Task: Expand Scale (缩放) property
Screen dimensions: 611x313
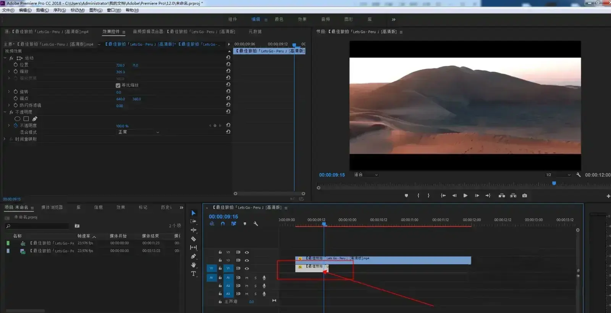Action: pyautogui.click(x=9, y=71)
